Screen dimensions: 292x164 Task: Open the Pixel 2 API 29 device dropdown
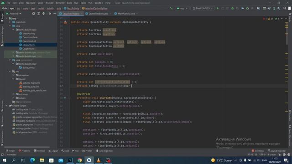(x=203, y=8)
